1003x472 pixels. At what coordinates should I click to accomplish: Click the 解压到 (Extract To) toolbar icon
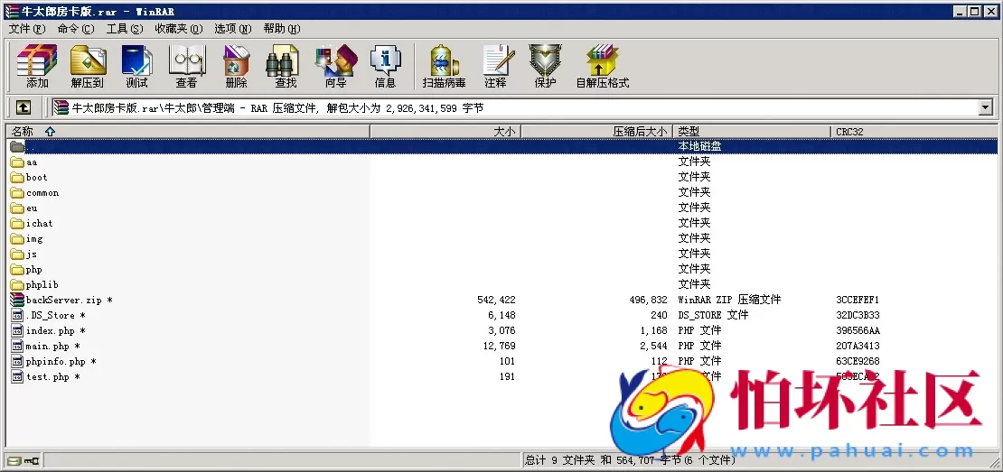(88, 67)
